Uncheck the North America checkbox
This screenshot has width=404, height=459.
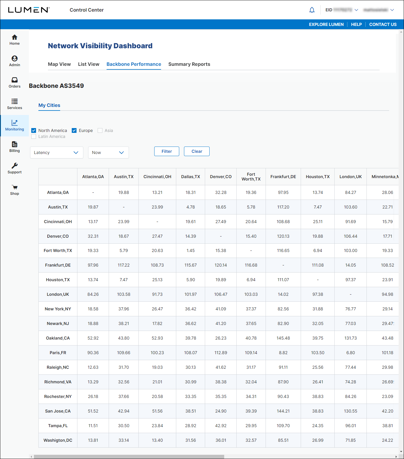pyautogui.click(x=34, y=130)
